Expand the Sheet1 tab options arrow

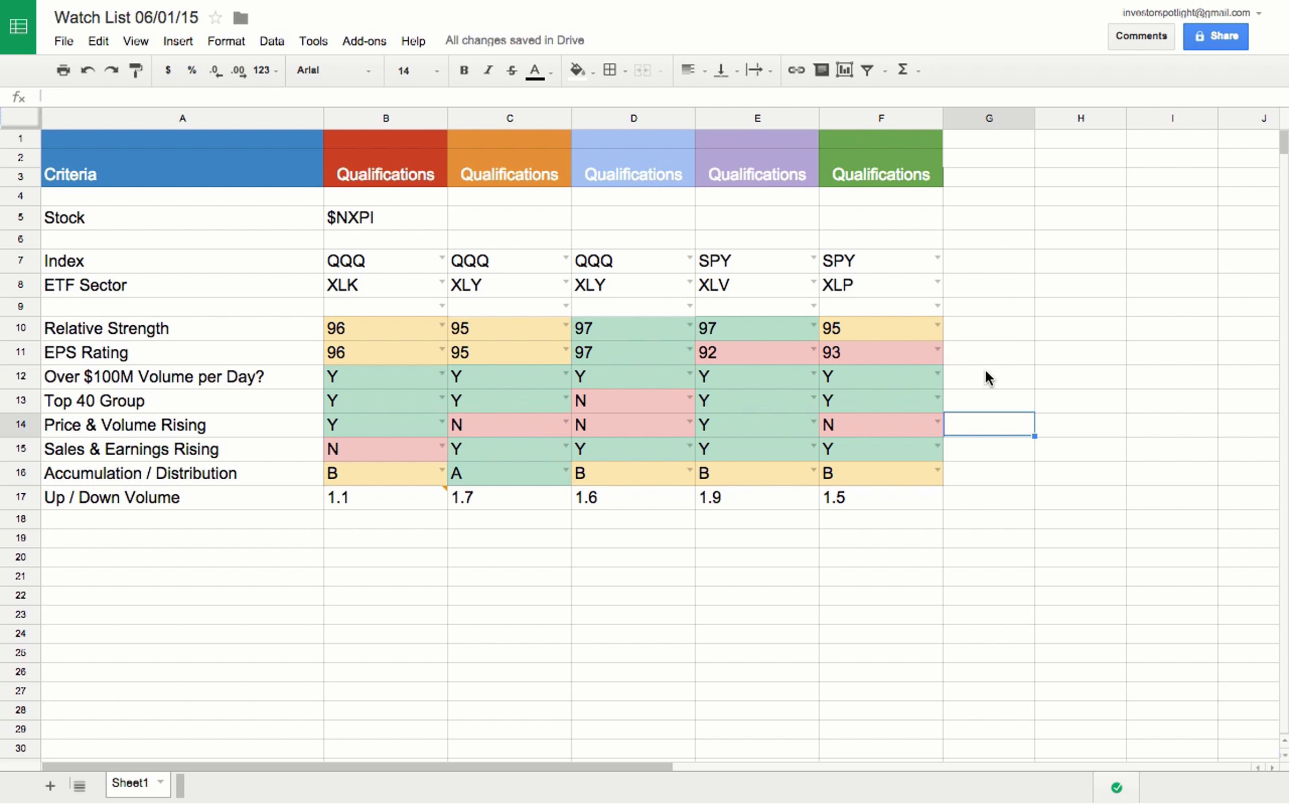tap(160, 782)
